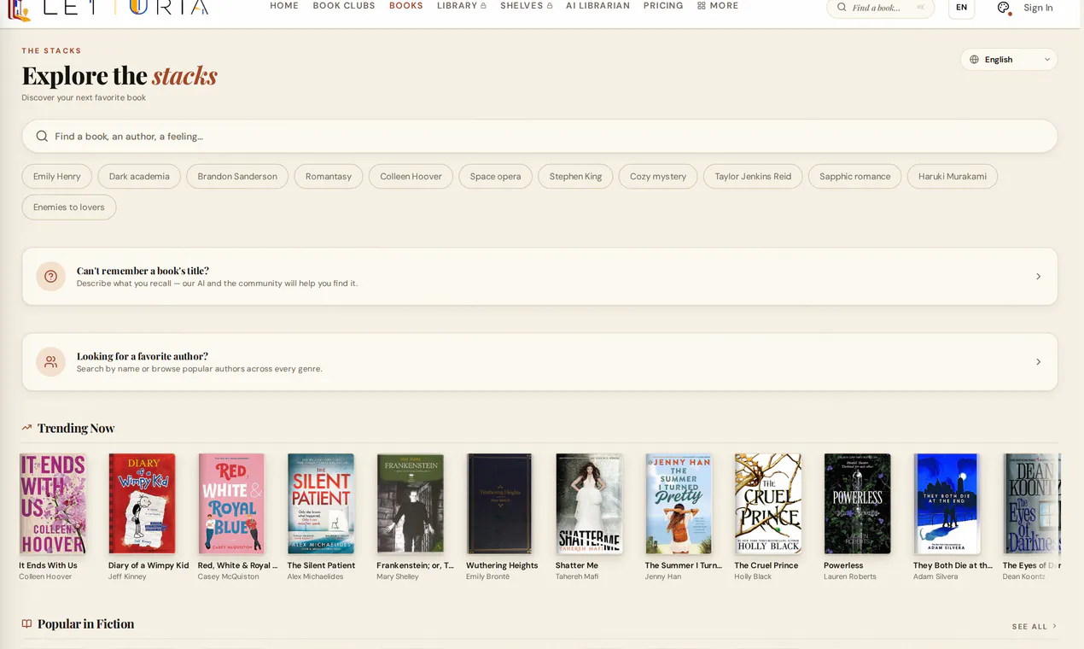
Task: Open The Cruel Prince cover
Action: 768,503
